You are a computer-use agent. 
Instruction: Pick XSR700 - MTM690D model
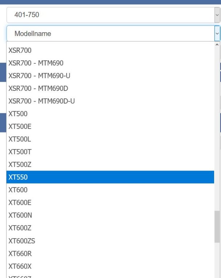point(110,88)
